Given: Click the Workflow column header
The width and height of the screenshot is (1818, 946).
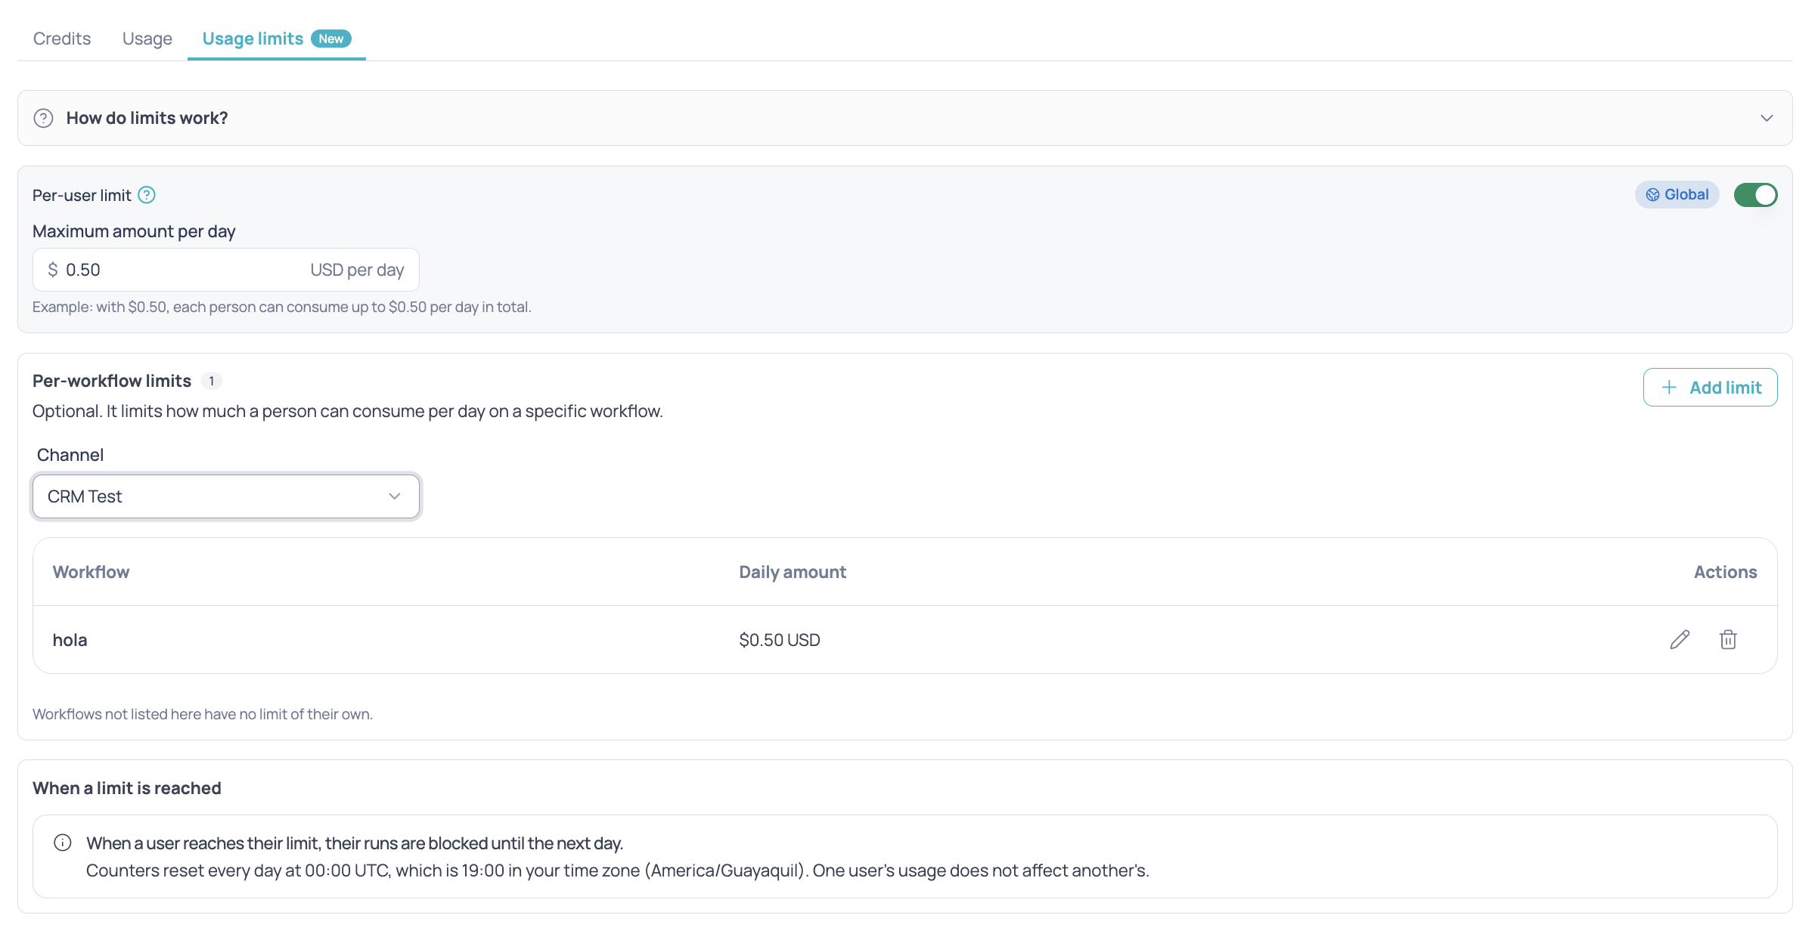Looking at the screenshot, I should pyautogui.click(x=91, y=572).
